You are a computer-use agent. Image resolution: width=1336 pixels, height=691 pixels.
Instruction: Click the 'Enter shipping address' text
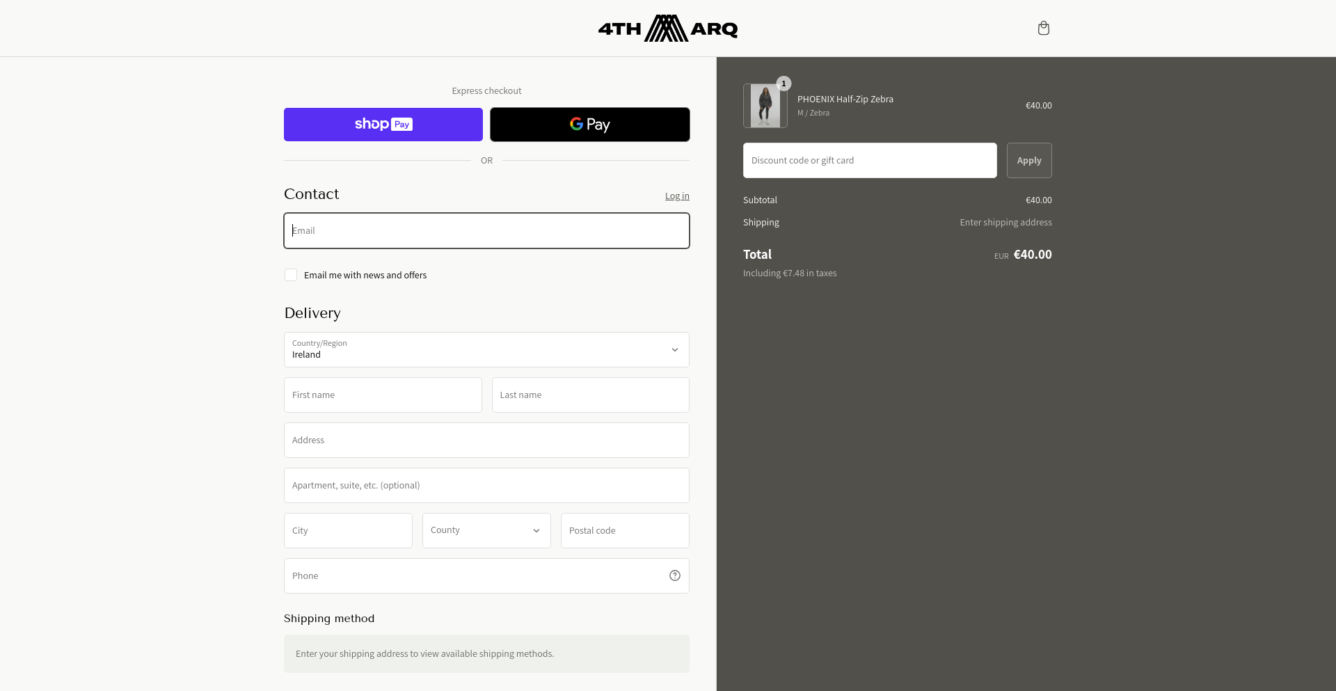coord(1006,223)
